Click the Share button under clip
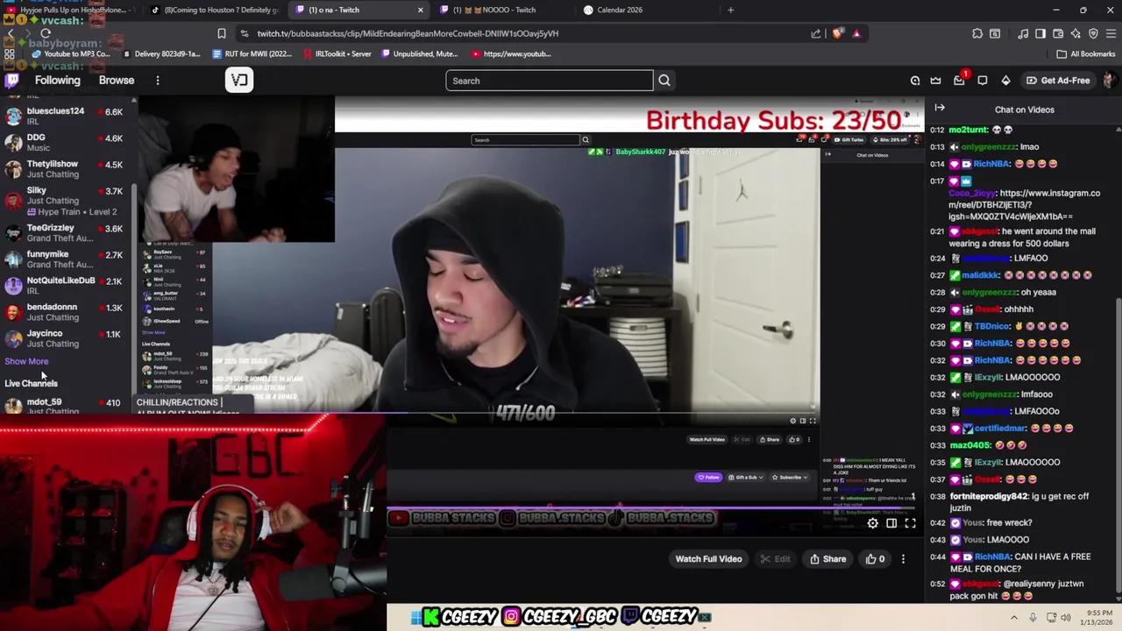The width and height of the screenshot is (1122, 631). point(827,559)
